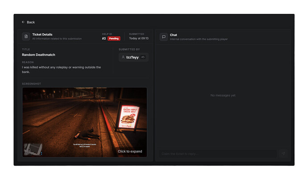
Task: Click the '#5' player ID tag
Action: (143, 57)
